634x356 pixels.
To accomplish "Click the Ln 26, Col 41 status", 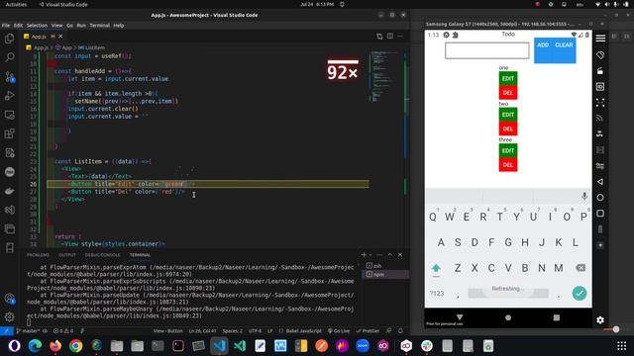I will [x=202, y=331].
